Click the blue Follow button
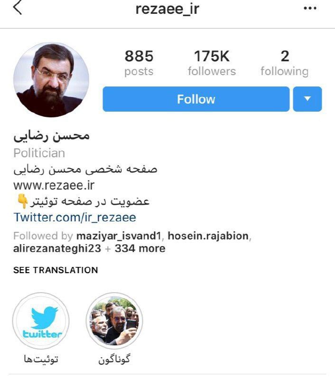This screenshot has width=335, height=380. pos(196,99)
